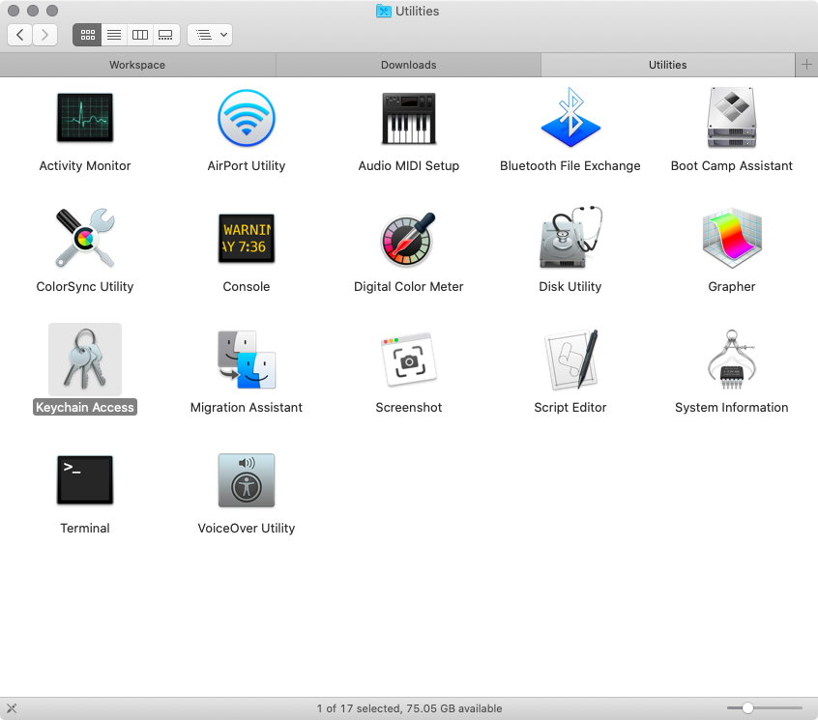Screen dimensions: 818x720
Task: Switch to icon view mode
Action: point(87,35)
